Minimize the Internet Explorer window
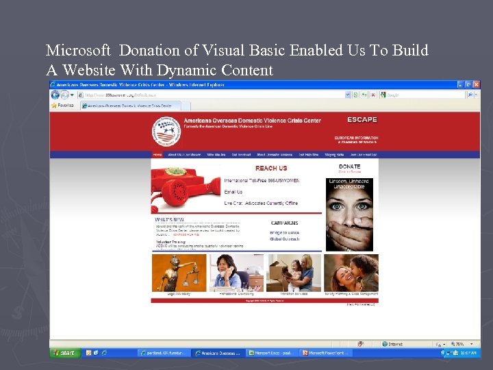The height and width of the screenshot is (370, 493). pyautogui.click(x=460, y=85)
